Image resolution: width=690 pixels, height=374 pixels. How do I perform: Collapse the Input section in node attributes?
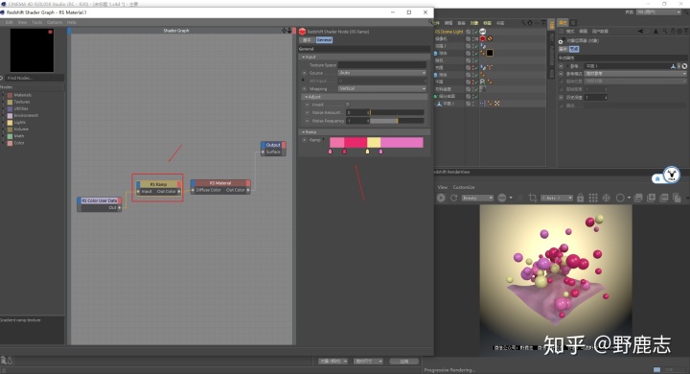pos(303,57)
